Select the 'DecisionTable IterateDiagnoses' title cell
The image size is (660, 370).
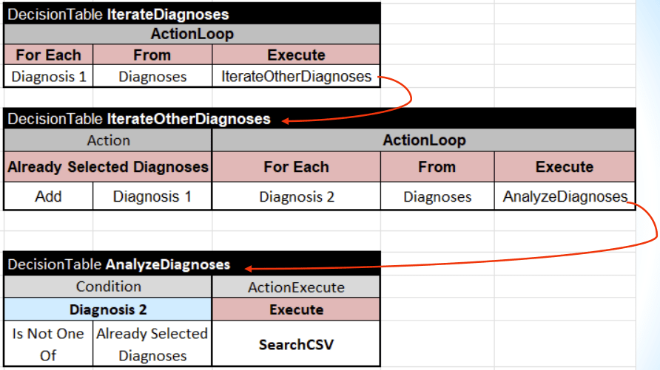click(118, 14)
